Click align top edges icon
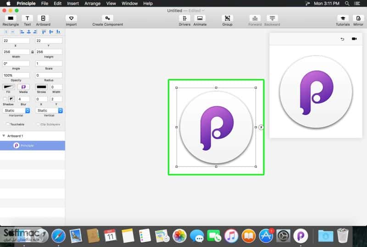 click(44, 32)
